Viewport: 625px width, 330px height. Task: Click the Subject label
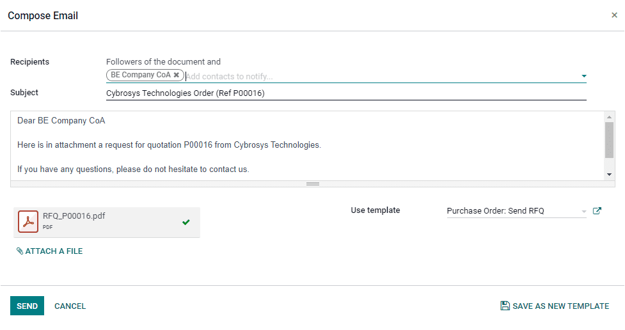coord(24,93)
